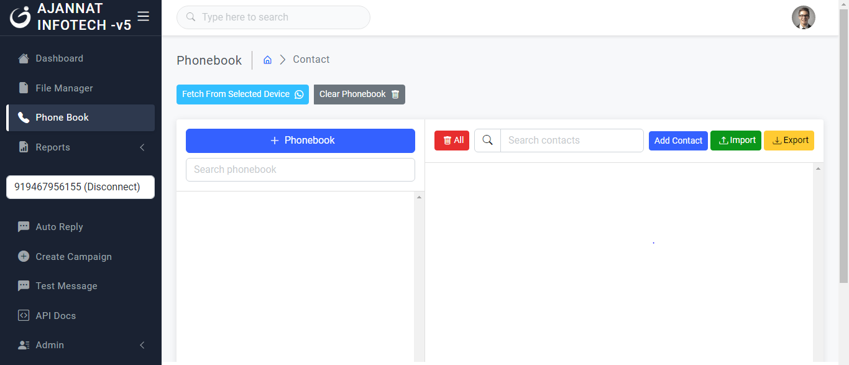Click the magnifier icon beside Search contacts
The image size is (849, 365).
tap(487, 141)
